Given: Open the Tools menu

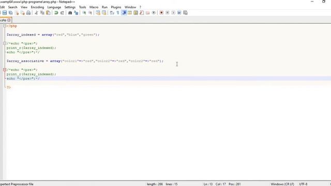Looking at the screenshot, I should 83,7.
